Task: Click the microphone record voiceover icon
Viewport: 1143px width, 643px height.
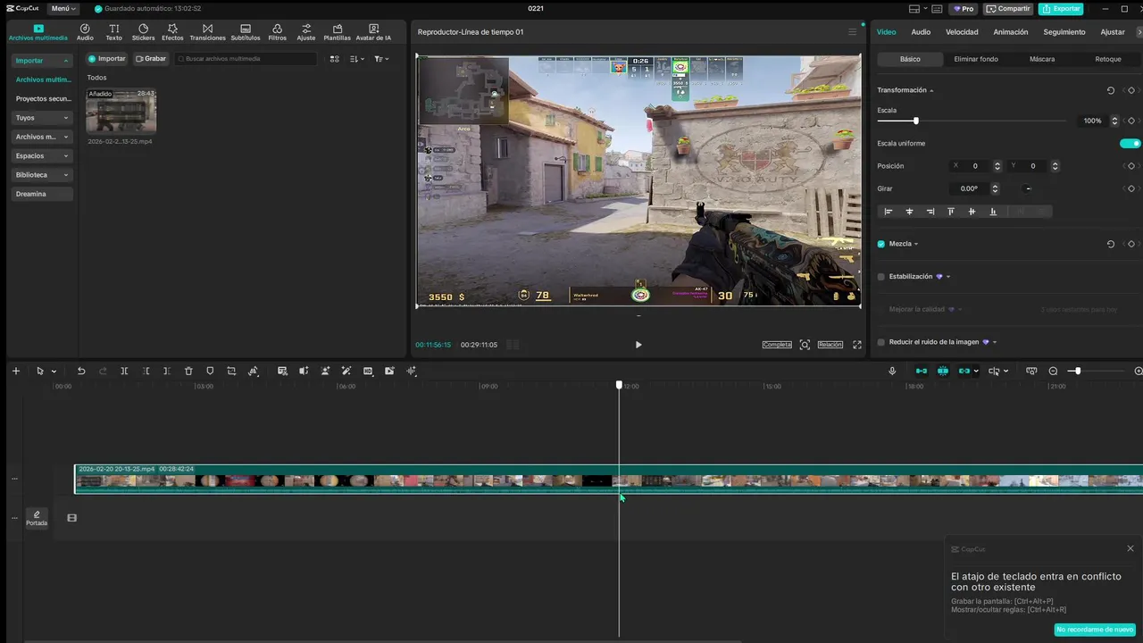Action: [x=892, y=371]
